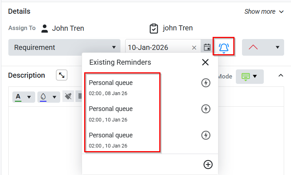Open the priority dropdown with red arrow

[x=262, y=47]
